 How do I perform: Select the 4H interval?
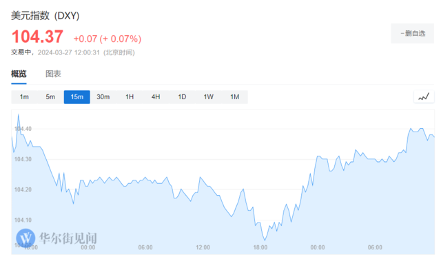click(x=156, y=97)
